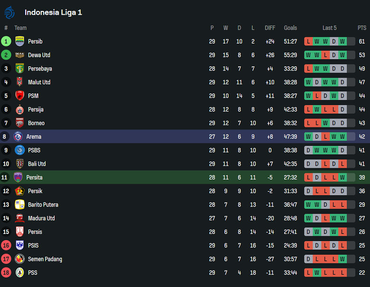Sort table by PTS column header
This screenshot has width=370, height=287.
pos(362,28)
